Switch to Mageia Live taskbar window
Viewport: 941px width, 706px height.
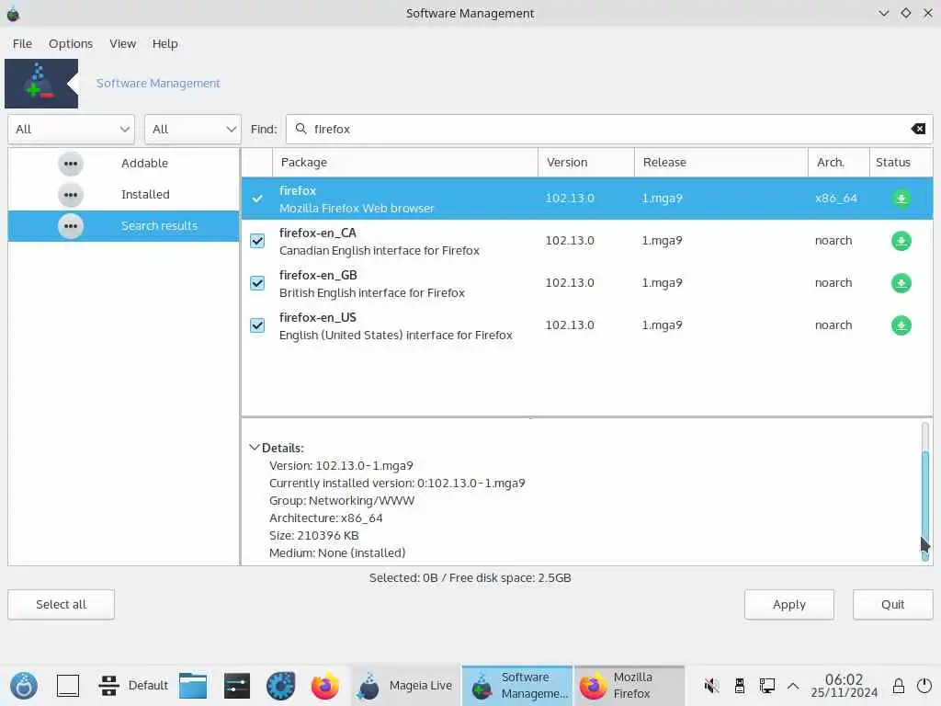point(405,686)
